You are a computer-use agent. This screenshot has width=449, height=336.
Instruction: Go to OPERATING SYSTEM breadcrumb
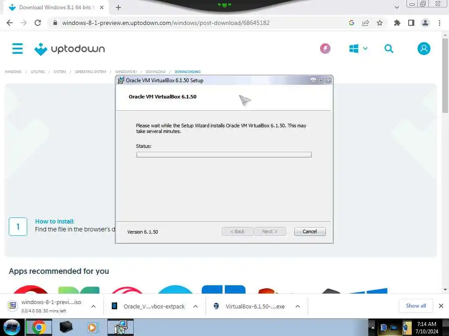point(90,72)
